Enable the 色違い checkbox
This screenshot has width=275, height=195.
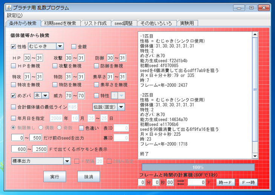(81, 128)
